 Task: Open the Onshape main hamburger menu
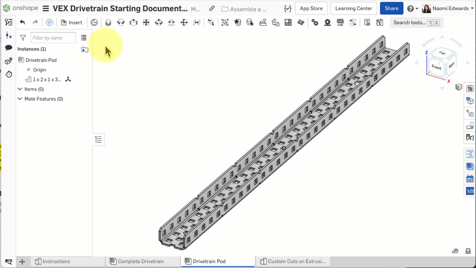[x=46, y=8]
